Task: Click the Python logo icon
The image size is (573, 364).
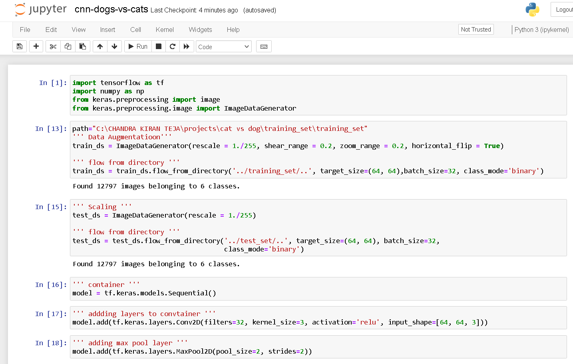Action: click(532, 10)
